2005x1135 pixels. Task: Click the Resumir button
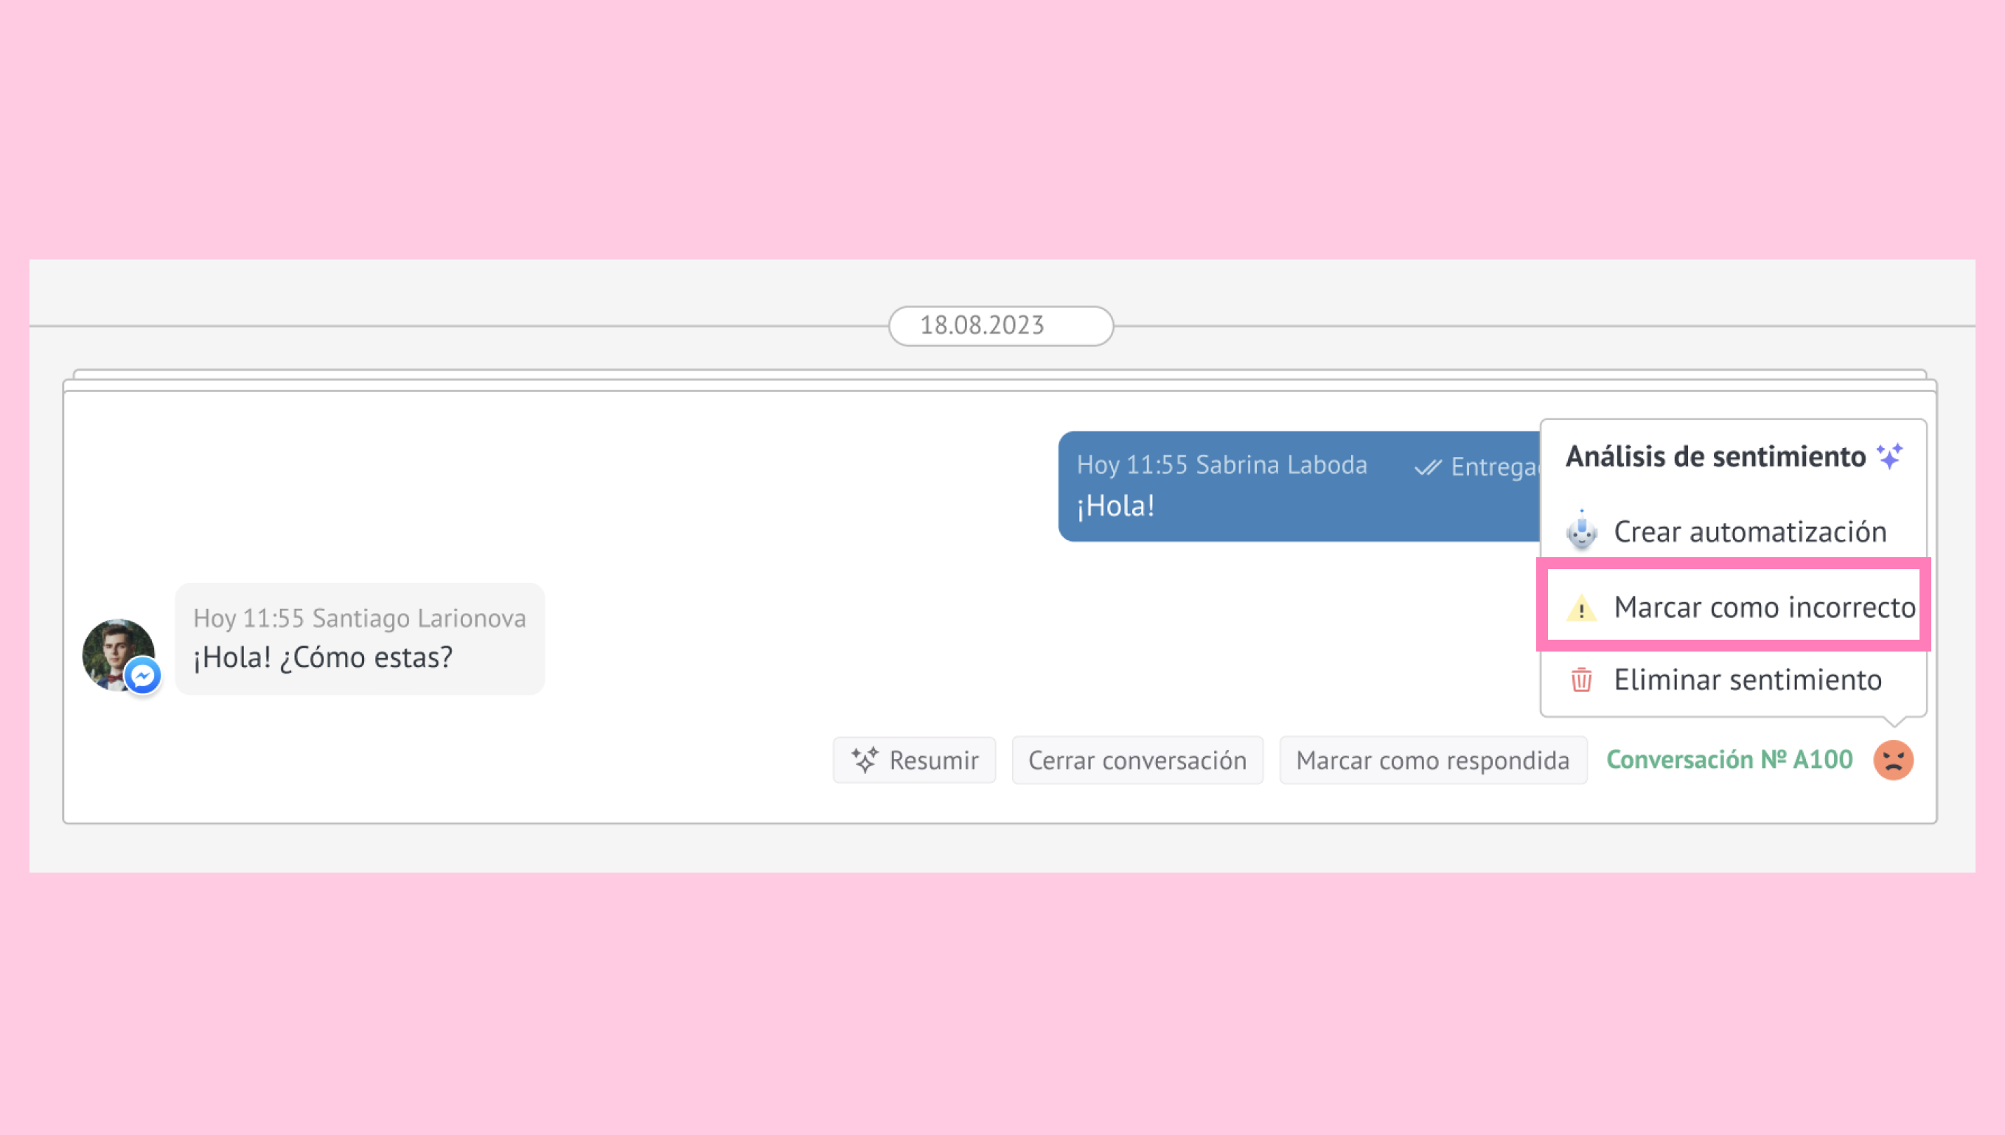[913, 760]
